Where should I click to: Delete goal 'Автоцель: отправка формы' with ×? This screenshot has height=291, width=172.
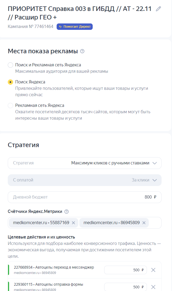tap(153, 287)
